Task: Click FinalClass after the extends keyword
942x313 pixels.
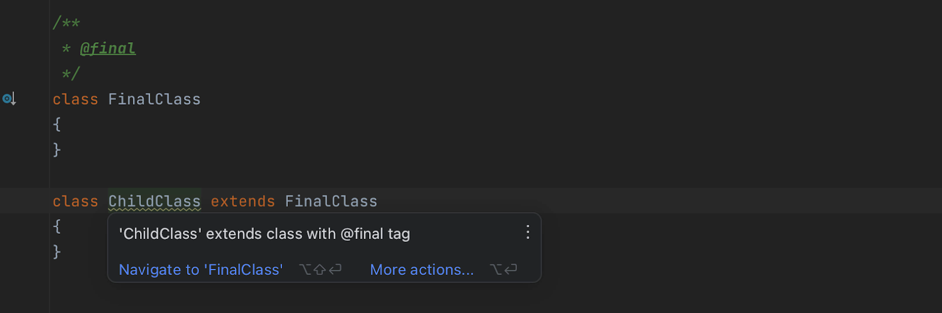Action: [x=331, y=201]
